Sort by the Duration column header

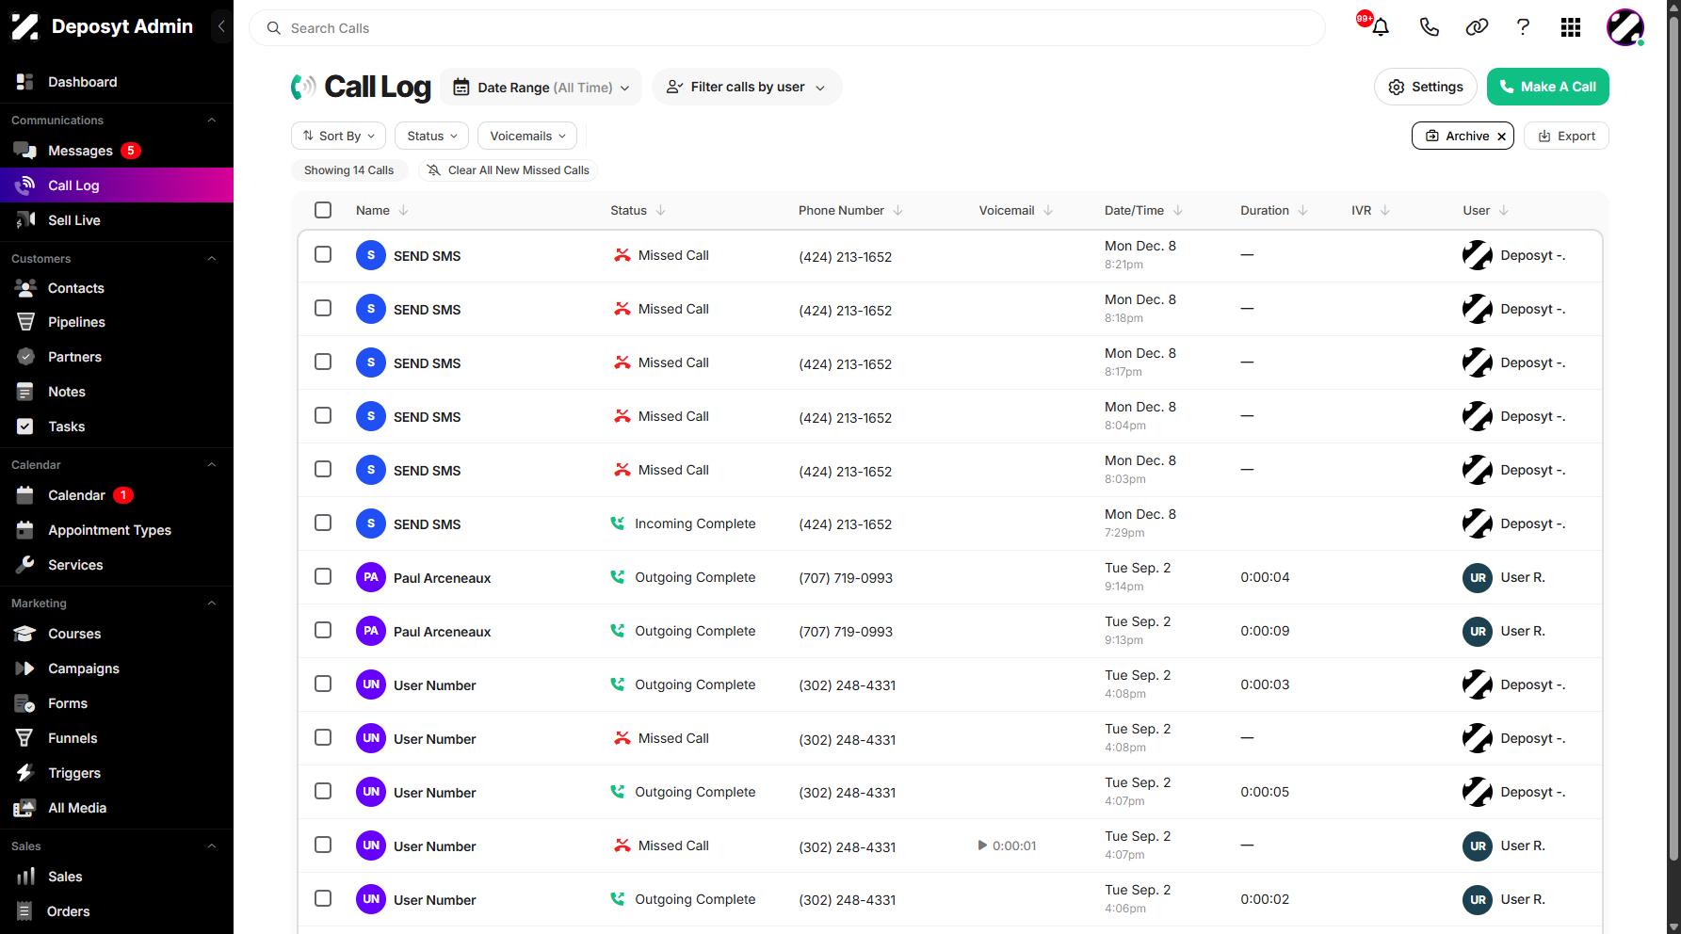click(x=1273, y=210)
